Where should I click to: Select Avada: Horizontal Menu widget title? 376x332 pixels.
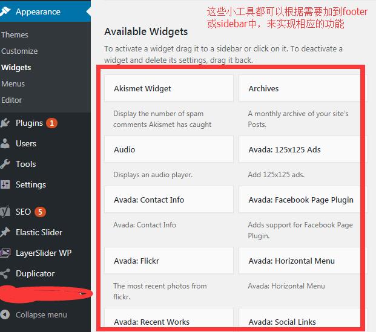pos(292,261)
